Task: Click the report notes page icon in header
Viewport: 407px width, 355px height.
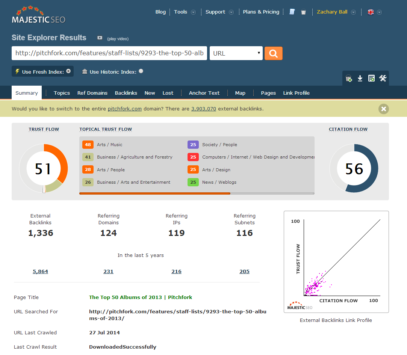Action: click(x=292, y=12)
